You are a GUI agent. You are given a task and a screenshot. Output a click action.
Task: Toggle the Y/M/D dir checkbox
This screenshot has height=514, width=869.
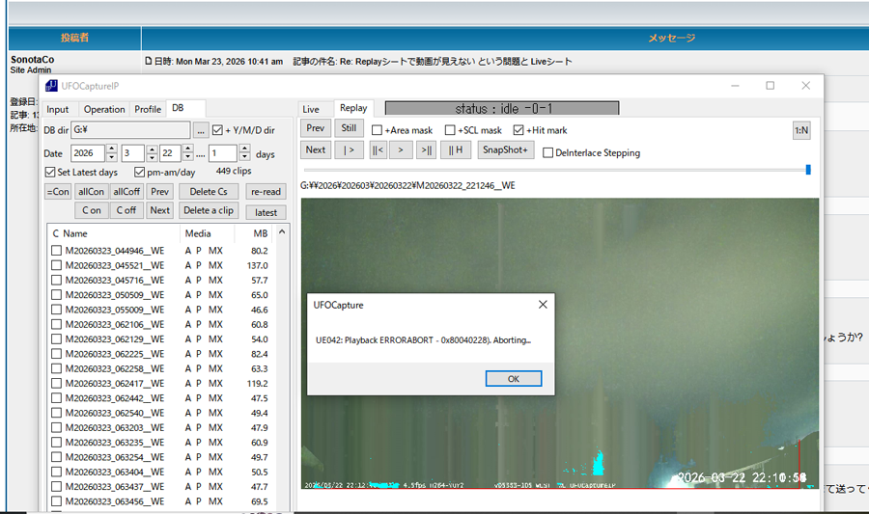pos(217,130)
